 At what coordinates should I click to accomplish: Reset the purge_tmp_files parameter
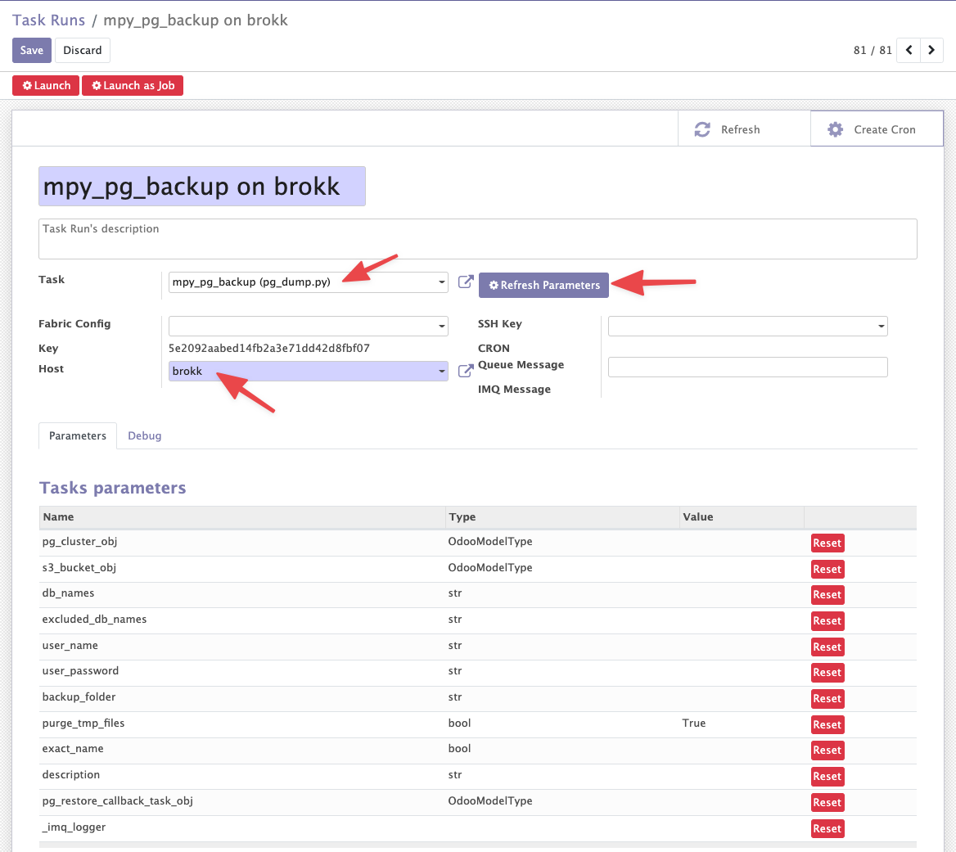point(827,724)
